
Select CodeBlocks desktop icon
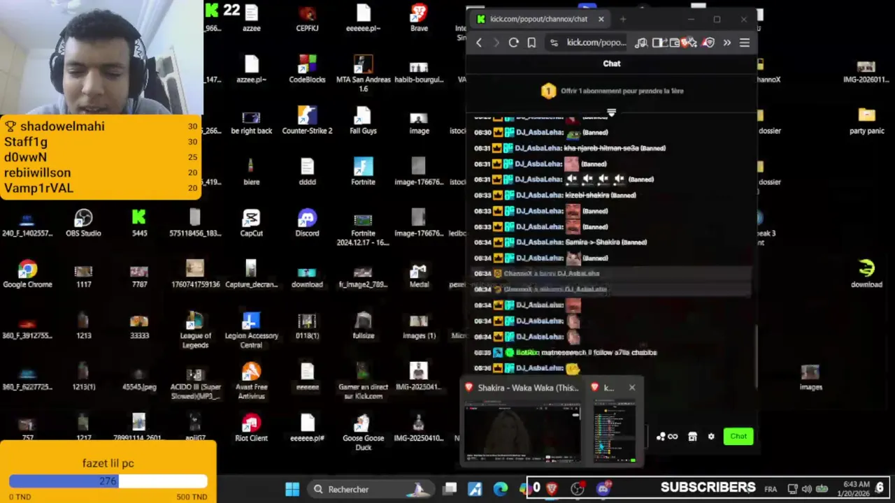(x=307, y=69)
